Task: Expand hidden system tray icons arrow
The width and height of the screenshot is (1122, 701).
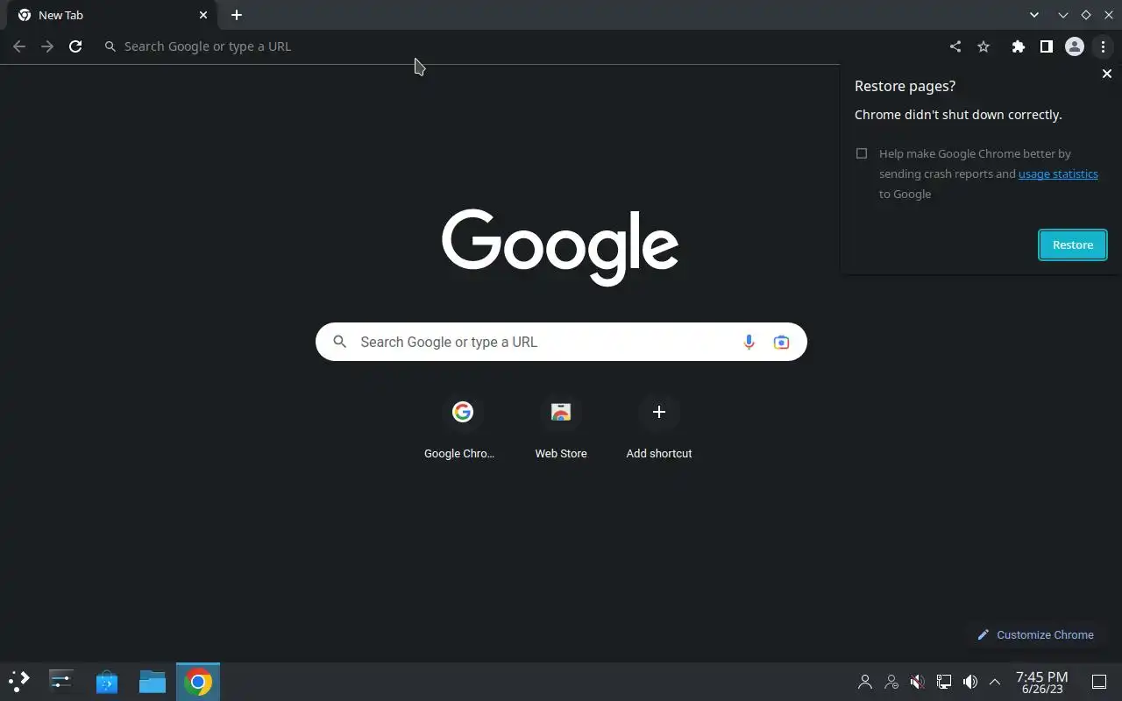Action: tap(995, 682)
